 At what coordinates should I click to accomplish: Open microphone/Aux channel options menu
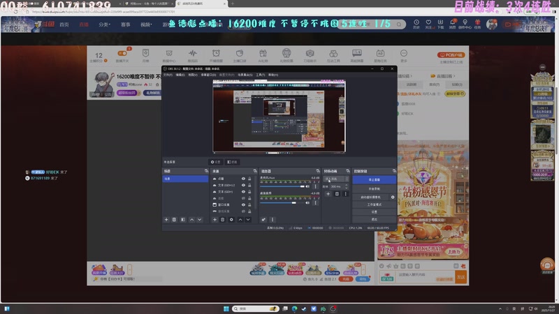point(315,186)
